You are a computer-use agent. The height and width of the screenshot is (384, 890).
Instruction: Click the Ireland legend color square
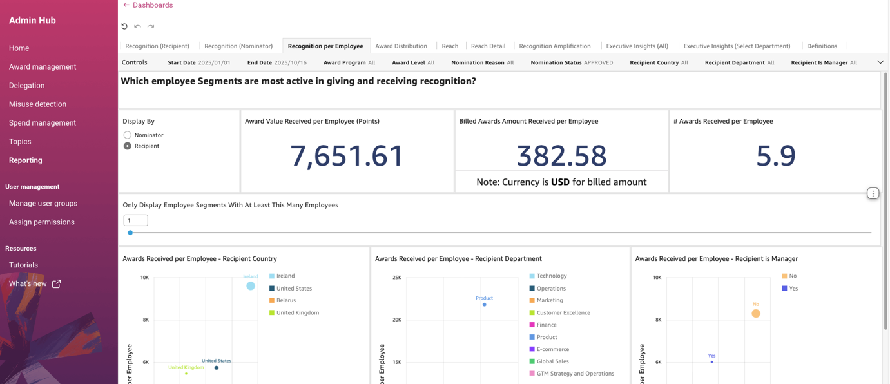pyautogui.click(x=272, y=276)
